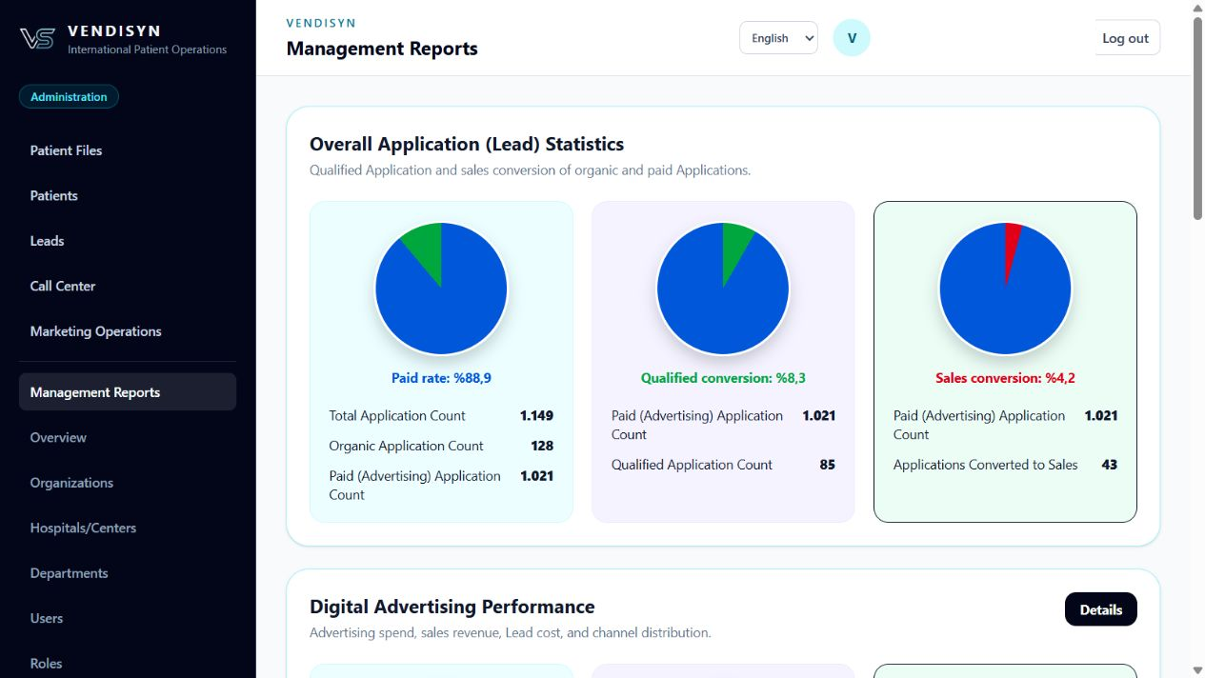
Task: Click 'Total Application Count' label
Action: (397, 415)
